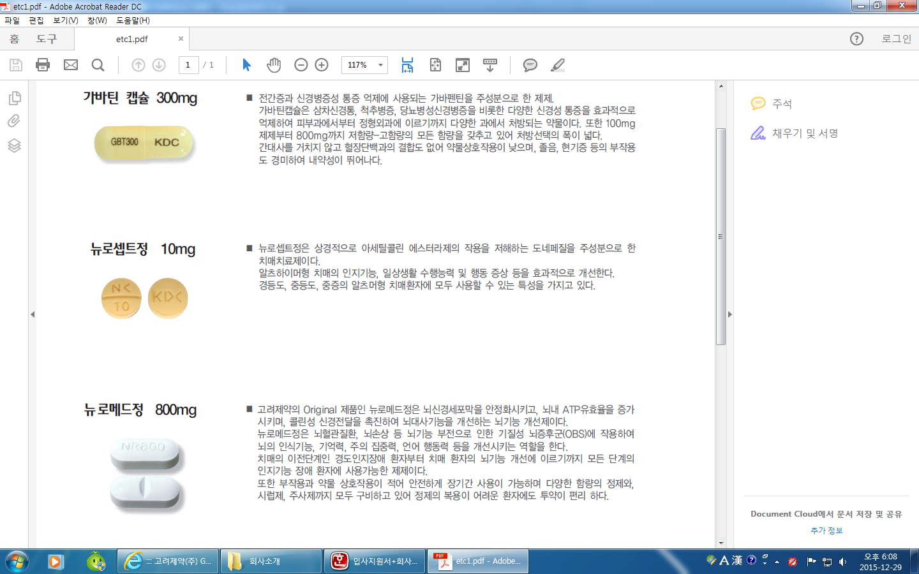The height and width of the screenshot is (574, 919).
Task: Add a comment with speech bubble icon
Action: (530, 65)
